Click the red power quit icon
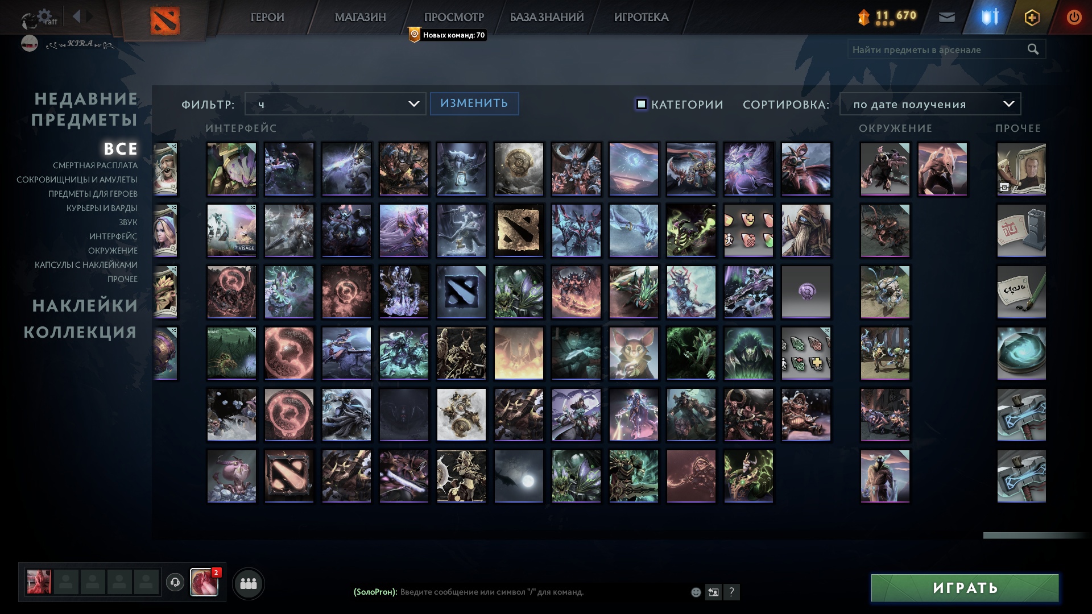Image resolution: width=1092 pixels, height=614 pixels. coord(1074,17)
